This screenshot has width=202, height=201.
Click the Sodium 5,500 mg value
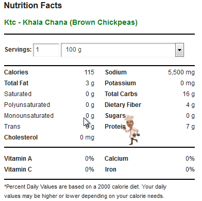click(x=181, y=72)
